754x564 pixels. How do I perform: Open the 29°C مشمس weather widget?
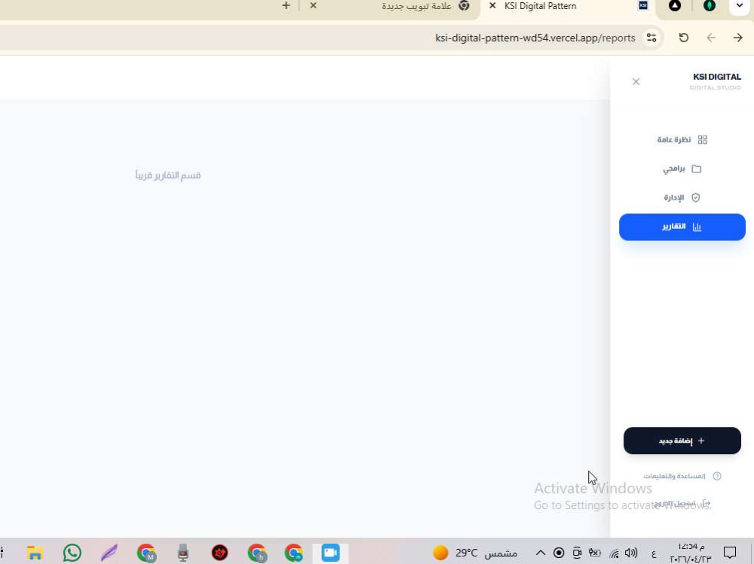pos(474,553)
